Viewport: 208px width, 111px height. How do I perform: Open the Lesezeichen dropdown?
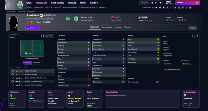[148, 8]
